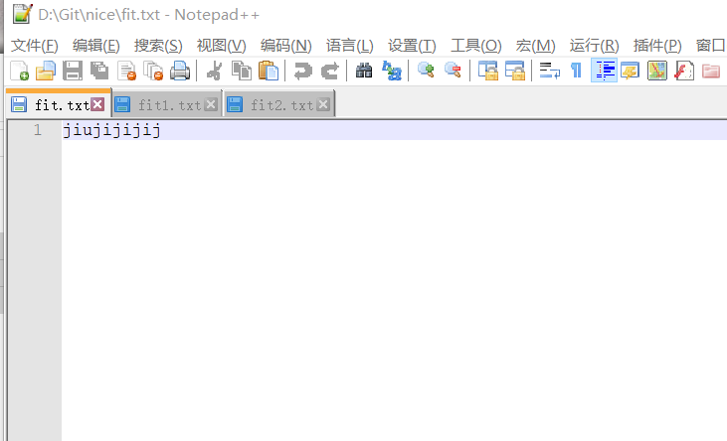The image size is (727, 441).
Task: Zoom out with magnifier minus icon
Action: [x=453, y=71]
